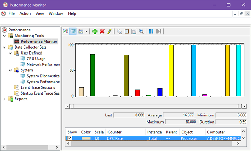Click navigation tree scroll right arrow
Image resolution: width=251 pixels, height=151 pixels.
pos(57,147)
